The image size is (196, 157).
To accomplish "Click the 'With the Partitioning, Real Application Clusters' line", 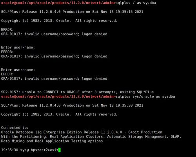I will coord(91,137).
